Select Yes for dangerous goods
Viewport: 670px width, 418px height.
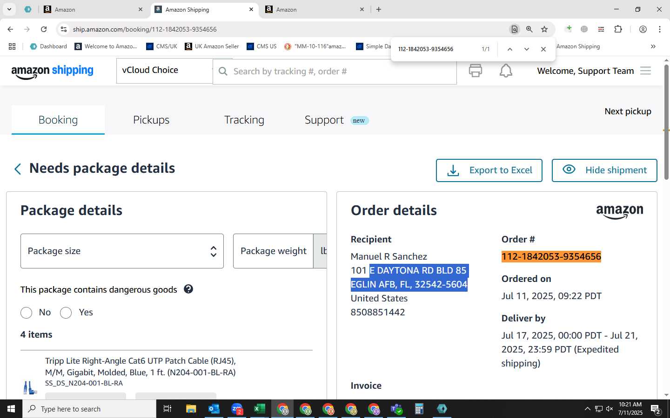pos(66,313)
